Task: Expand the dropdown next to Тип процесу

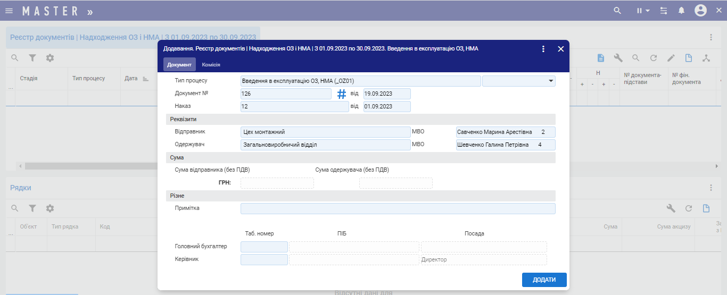Action: (550, 81)
